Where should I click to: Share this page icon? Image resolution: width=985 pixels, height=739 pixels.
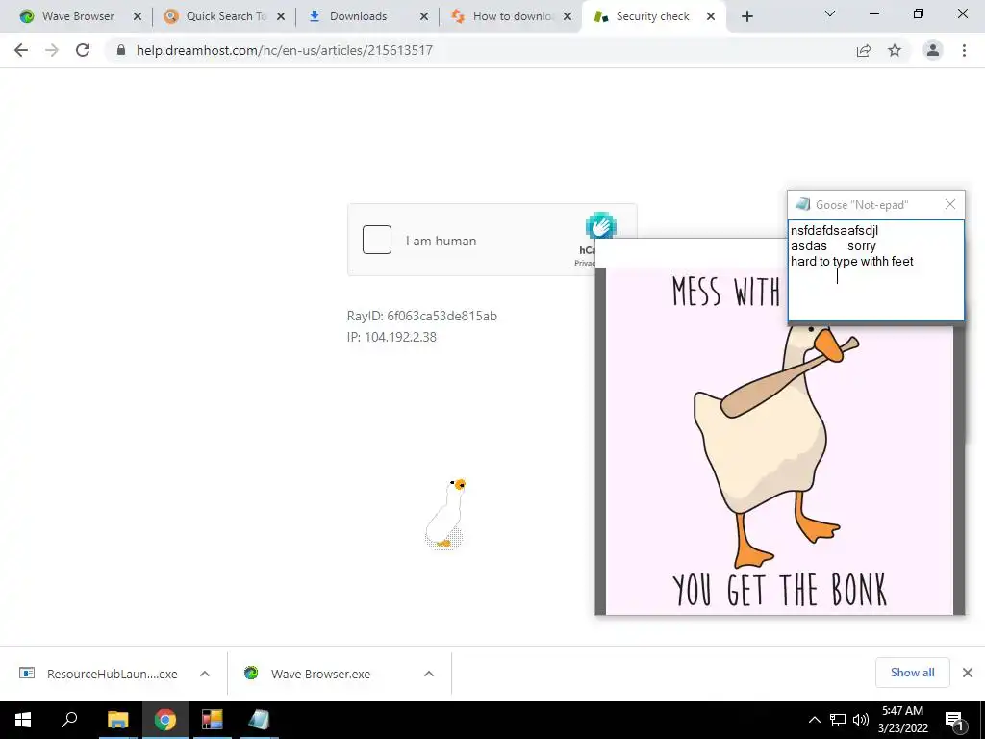pyautogui.click(x=864, y=50)
